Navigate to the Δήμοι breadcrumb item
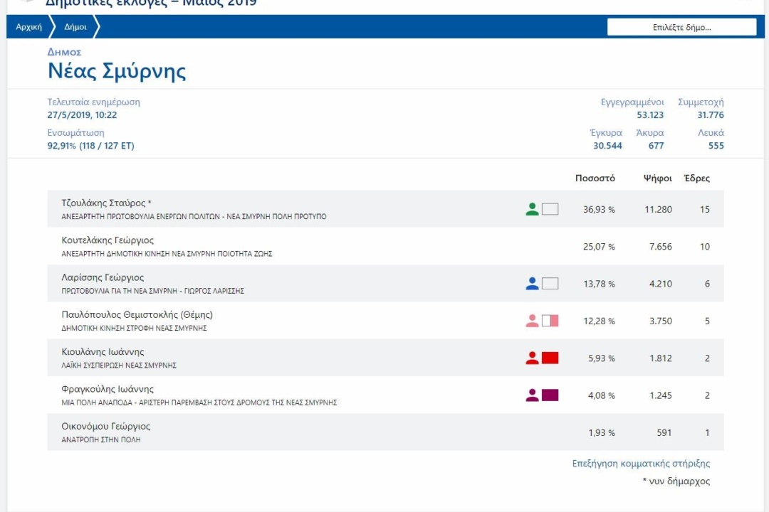 75,26
